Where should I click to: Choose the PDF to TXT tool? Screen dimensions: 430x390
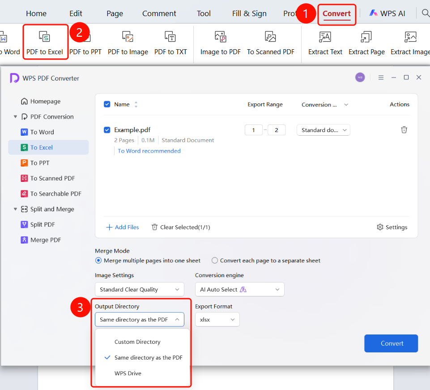[170, 43]
